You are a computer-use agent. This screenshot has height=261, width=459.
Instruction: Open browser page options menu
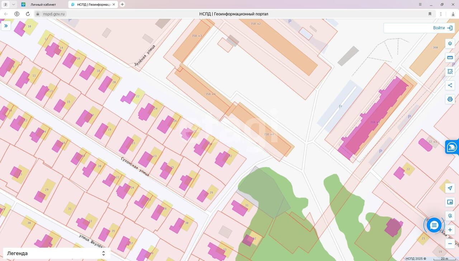(441, 14)
